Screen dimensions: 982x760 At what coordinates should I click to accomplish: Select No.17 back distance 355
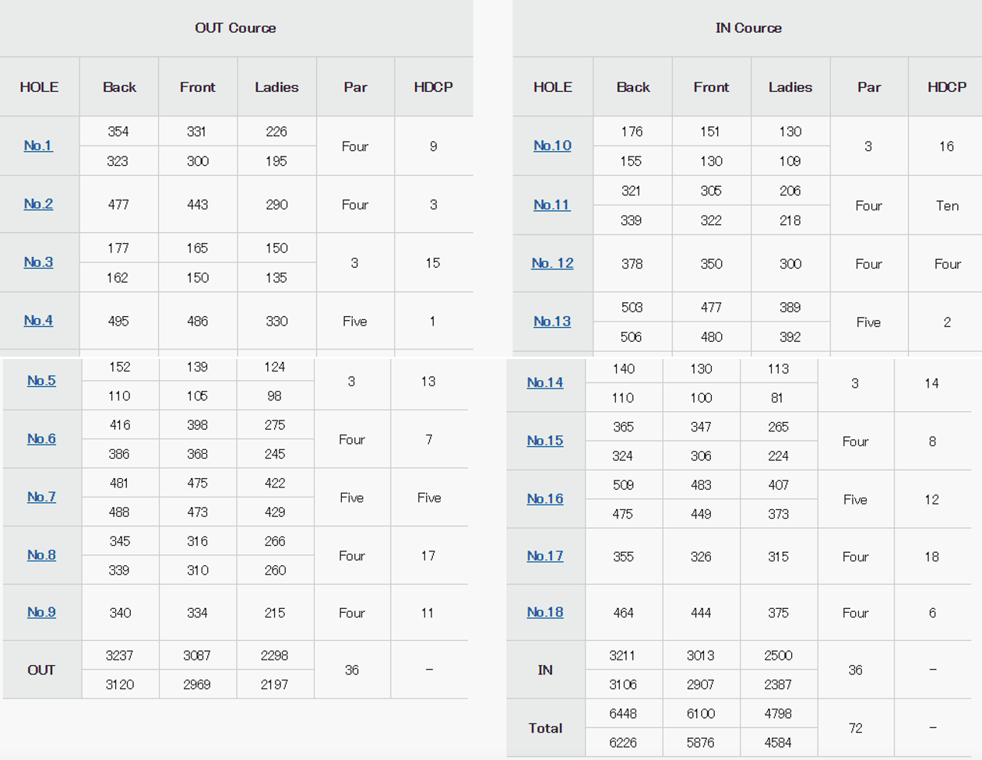pyautogui.click(x=623, y=557)
